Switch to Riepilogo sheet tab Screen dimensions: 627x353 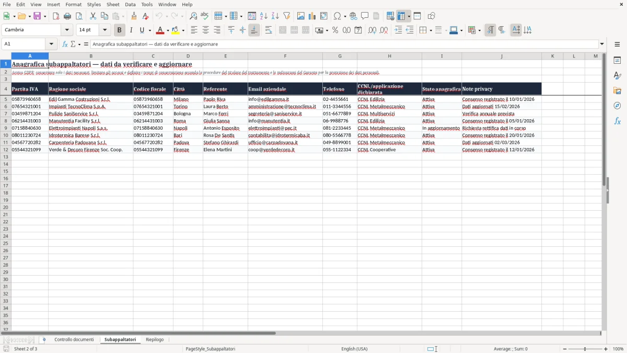(155, 340)
